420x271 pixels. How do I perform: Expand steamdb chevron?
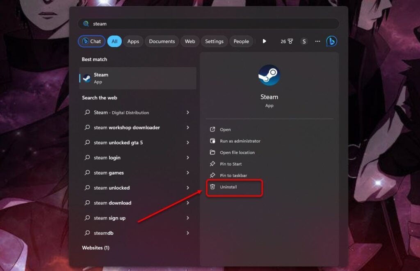point(188,233)
